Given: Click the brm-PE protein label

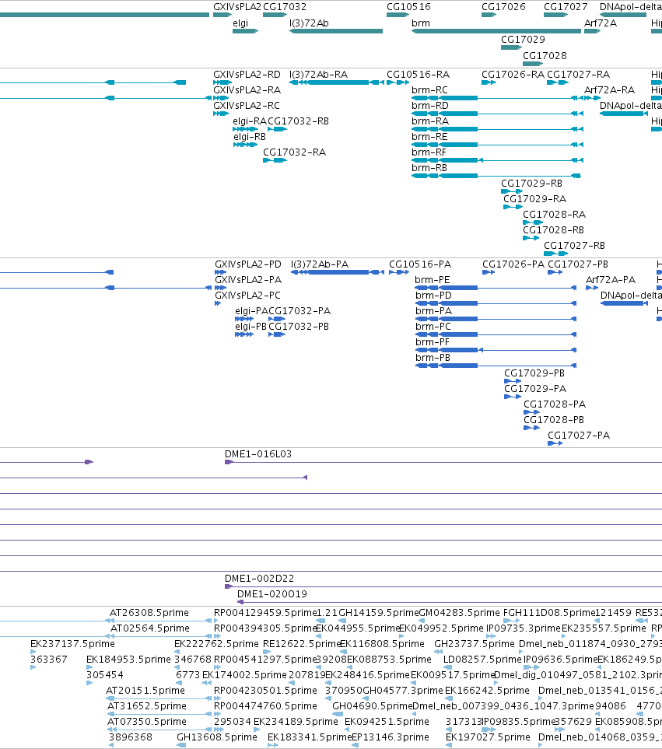Looking at the screenshot, I should pos(433,280).
